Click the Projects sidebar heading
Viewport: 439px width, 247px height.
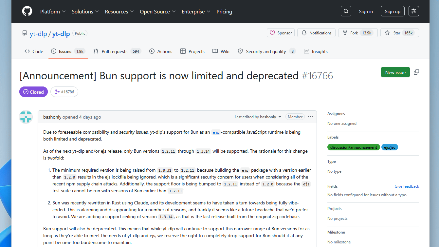click(334, 209)
